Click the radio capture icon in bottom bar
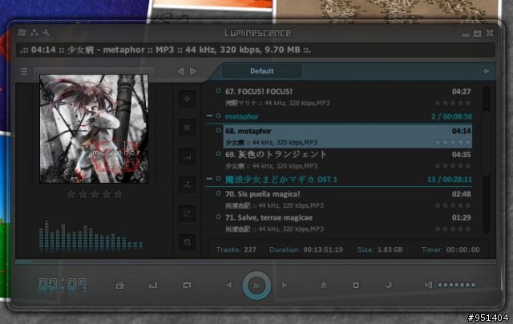Image resolution: width=513 pixels, height=324 pixels. [120, 286]
